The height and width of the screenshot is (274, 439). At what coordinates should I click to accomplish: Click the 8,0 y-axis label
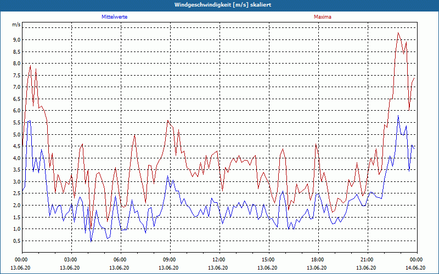pyautogui.click(x=16, y=63)
